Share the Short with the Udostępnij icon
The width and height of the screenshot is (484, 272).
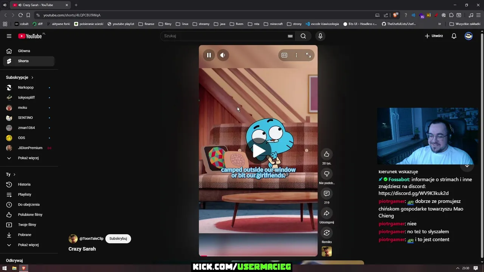point(327,213)
